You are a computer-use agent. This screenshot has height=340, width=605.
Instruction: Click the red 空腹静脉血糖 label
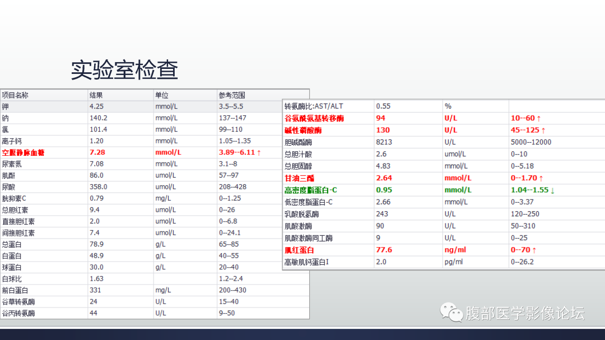[x=23, y=153]
